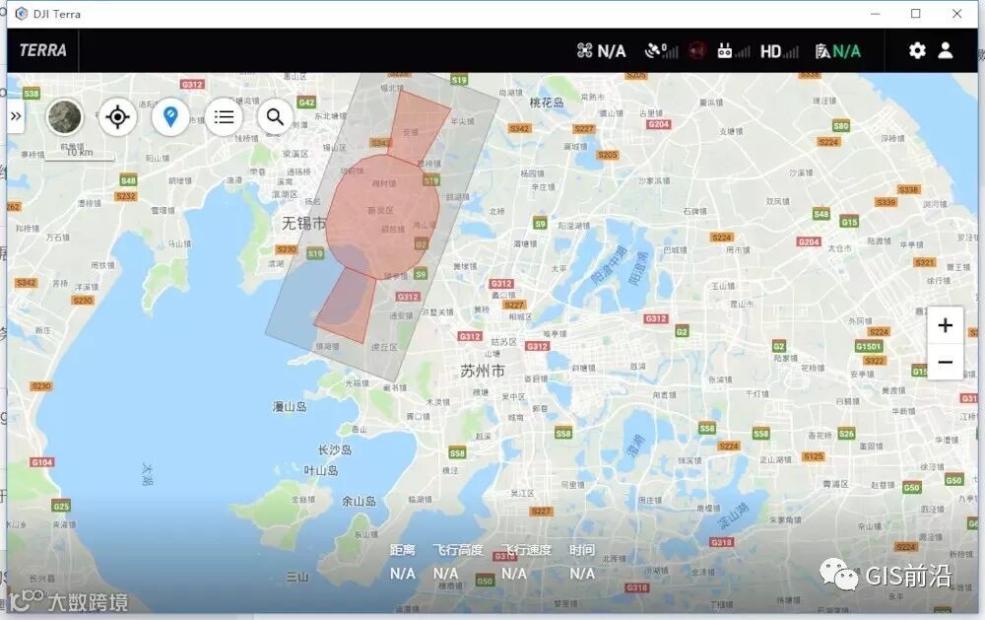Open the map search tool
The image size is (985, 620).
click(x=275, y=117)
